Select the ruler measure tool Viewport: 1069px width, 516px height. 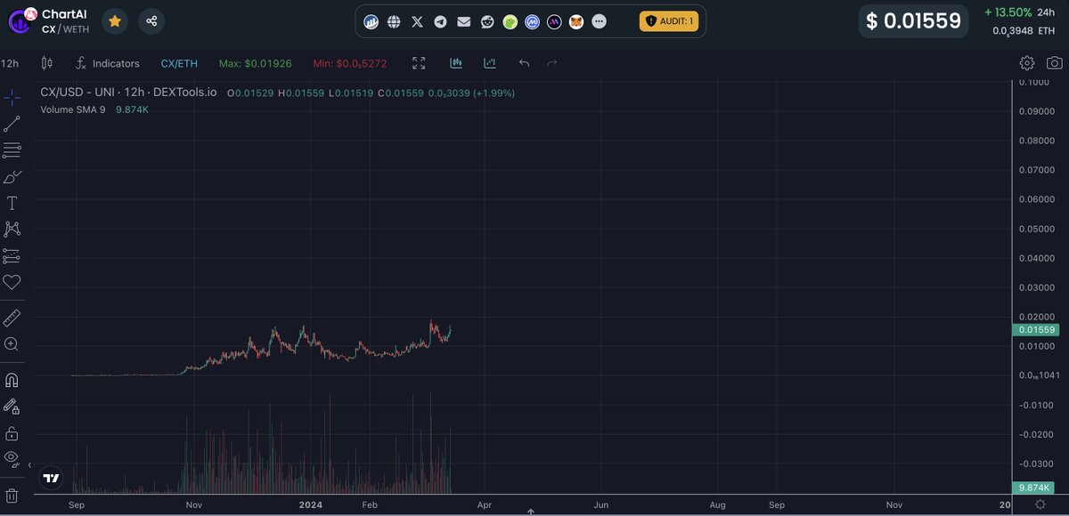[x=12, y=318]
